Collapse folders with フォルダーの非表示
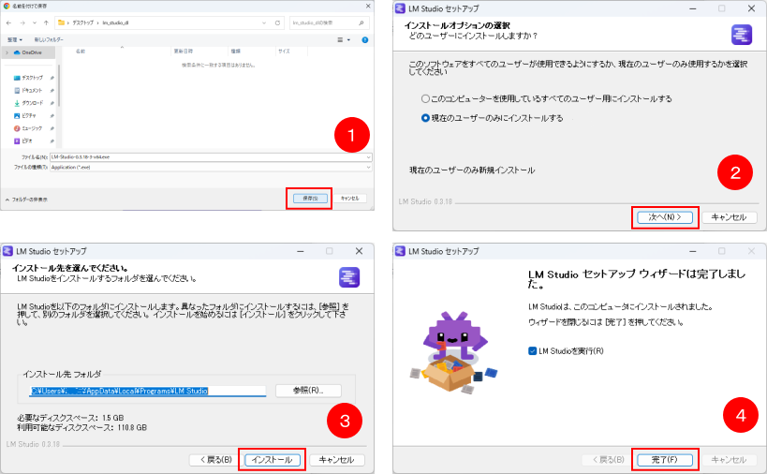This screenshot has width=767, height=474. [26, 200]
